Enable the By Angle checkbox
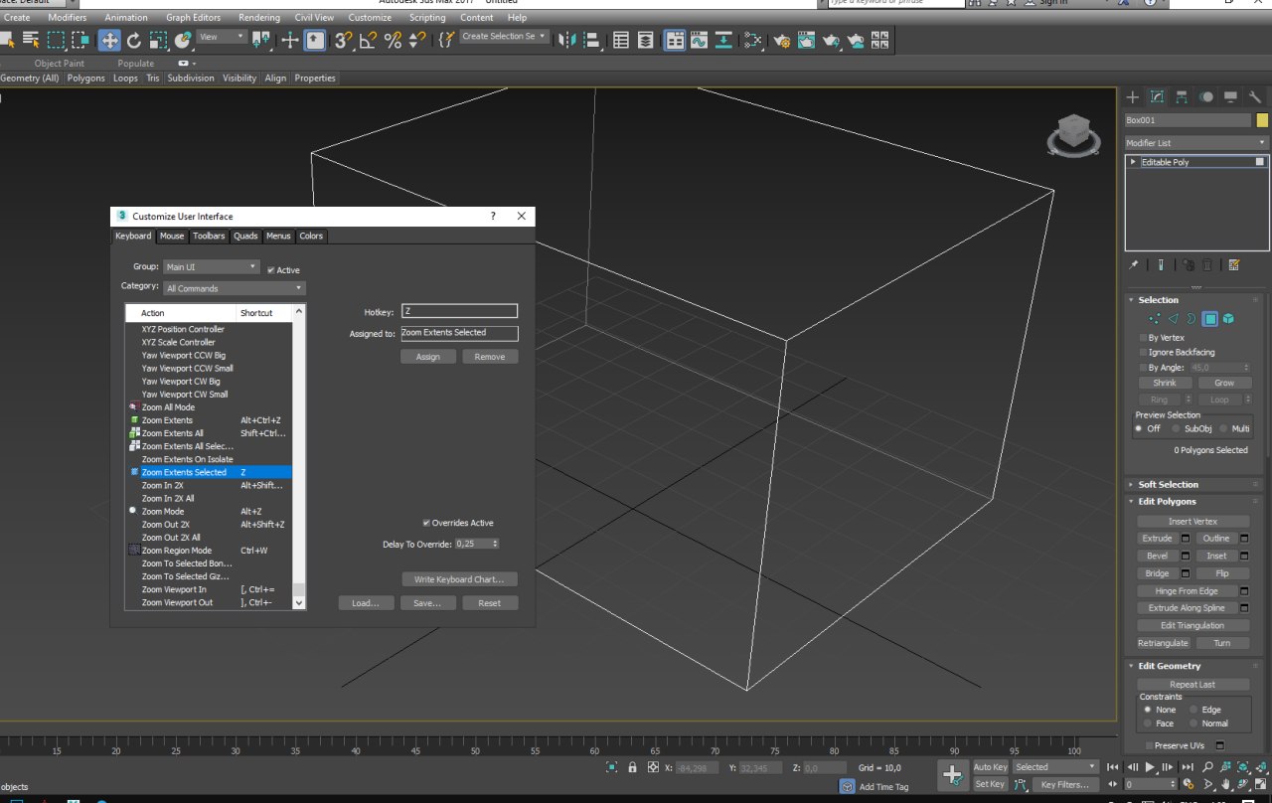The width and height of the screenshot is (1272, 803). tap(1143, 368)
